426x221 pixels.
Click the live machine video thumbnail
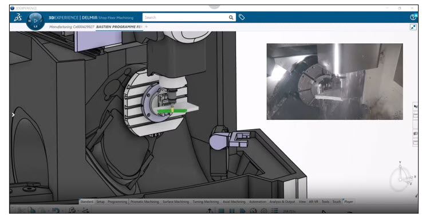(x=335, y=82)
